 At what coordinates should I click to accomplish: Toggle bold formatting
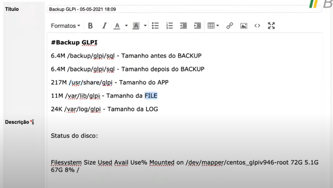coord(90,26)
